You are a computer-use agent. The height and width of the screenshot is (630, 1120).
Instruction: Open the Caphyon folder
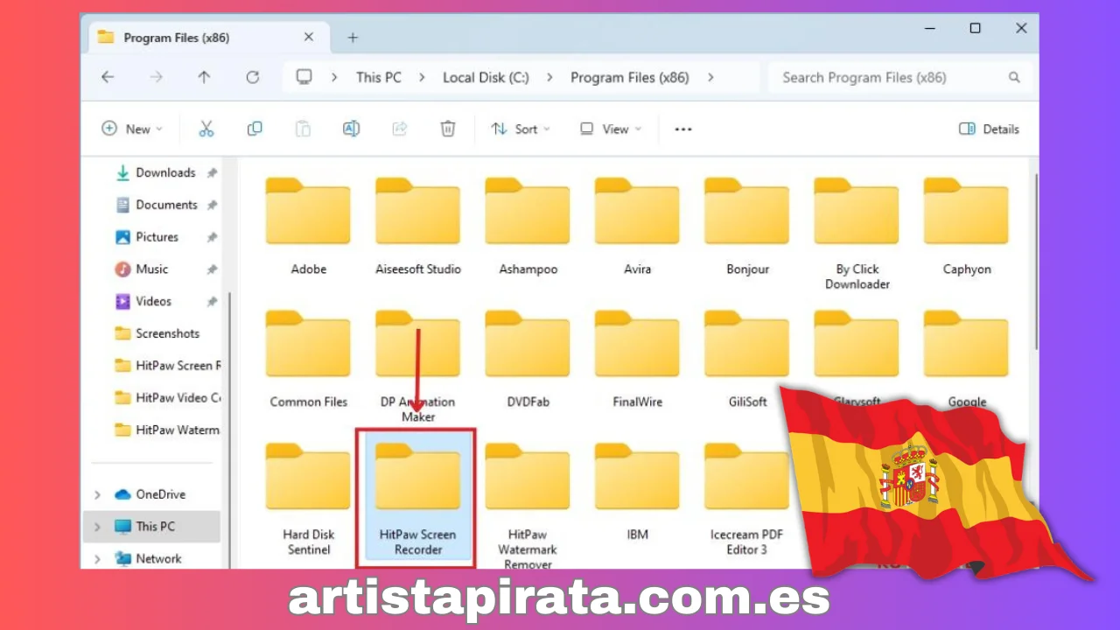pos(967,226)
